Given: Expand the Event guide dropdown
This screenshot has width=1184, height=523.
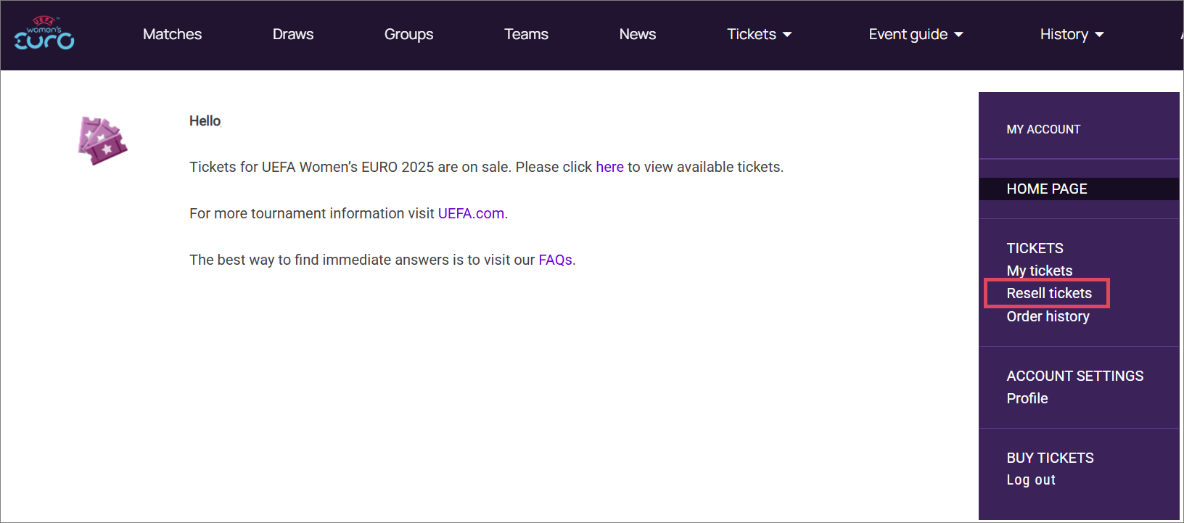Looking at the screenshot, I should pyautogui.click(x=916, y=34).
